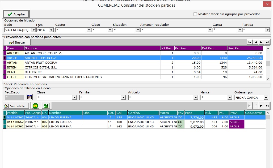Expand the Ordenar por dropdown
This screenshot has height=168, width=273.
[x=266, y=98]
